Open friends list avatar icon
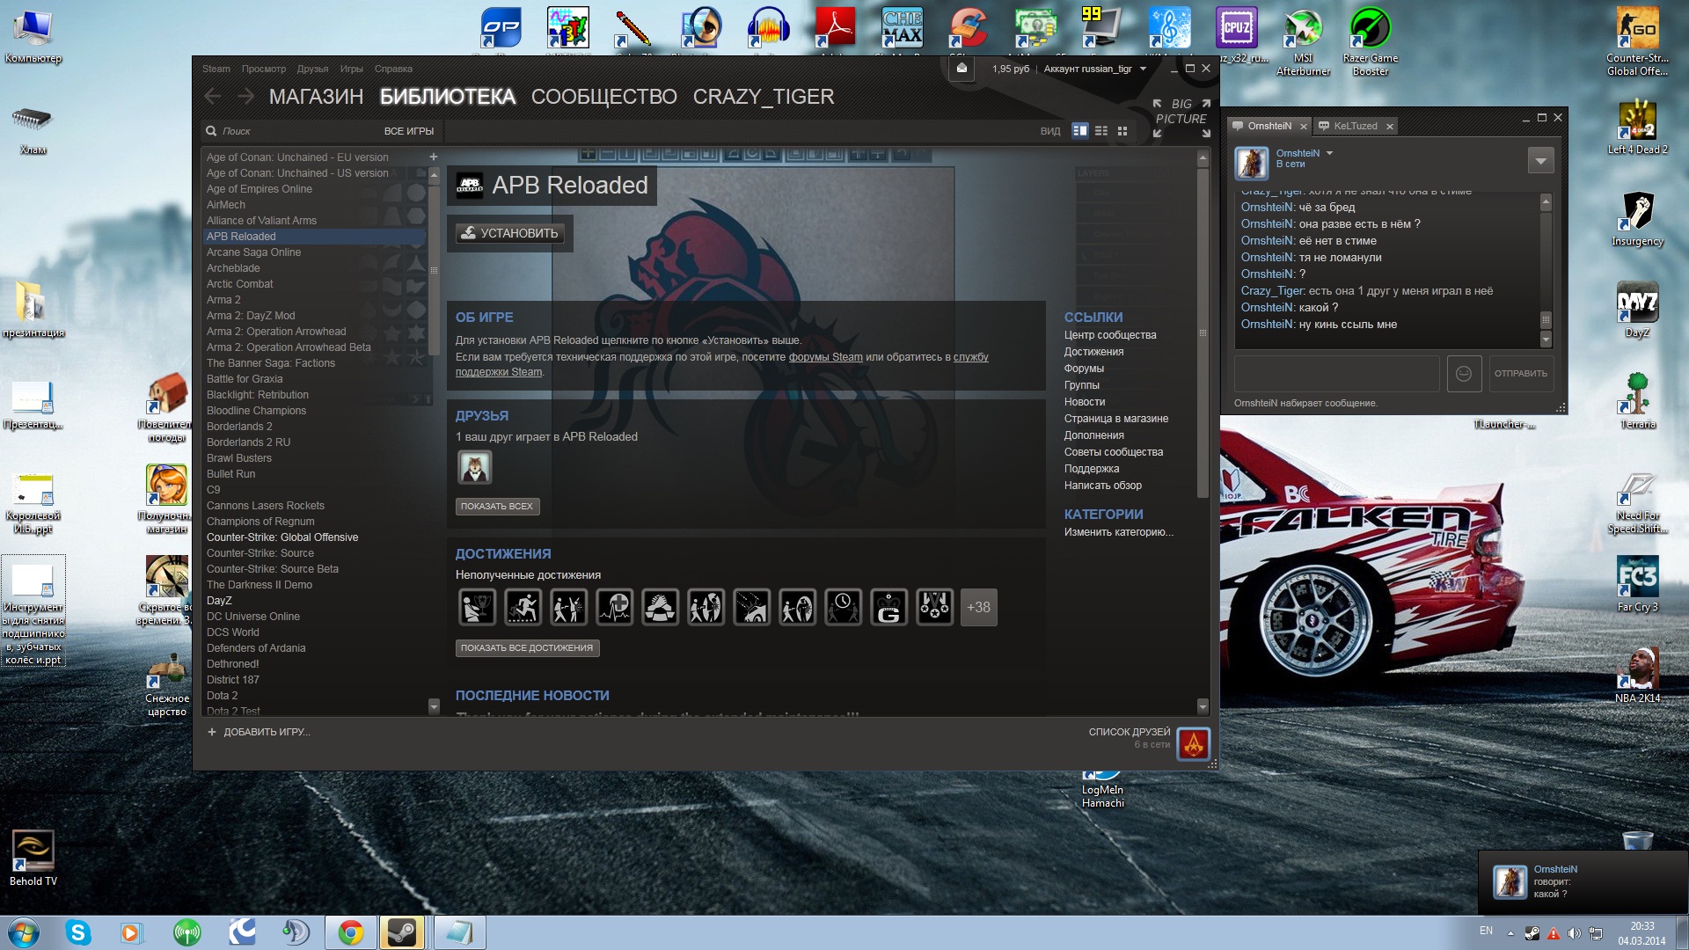 (1193, 744)
